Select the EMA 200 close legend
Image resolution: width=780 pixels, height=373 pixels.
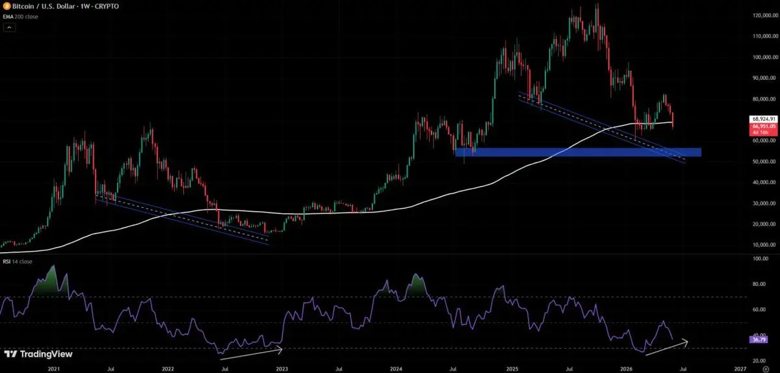pyautogui.click(x=21, y=16)
